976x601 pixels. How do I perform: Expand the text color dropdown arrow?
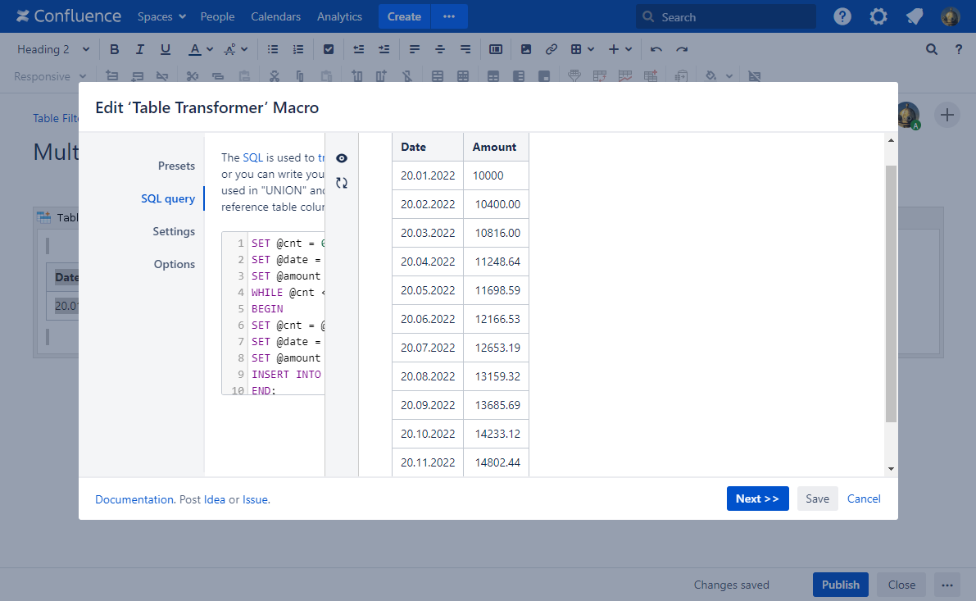pyautogui.click(x=210, y=49)
